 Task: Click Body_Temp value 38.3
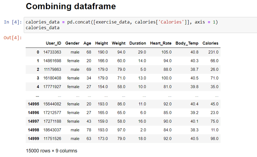194,130
